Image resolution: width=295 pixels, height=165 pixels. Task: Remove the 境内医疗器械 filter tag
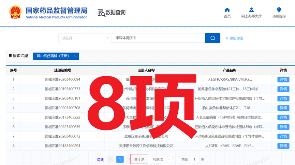click(75, 56)
